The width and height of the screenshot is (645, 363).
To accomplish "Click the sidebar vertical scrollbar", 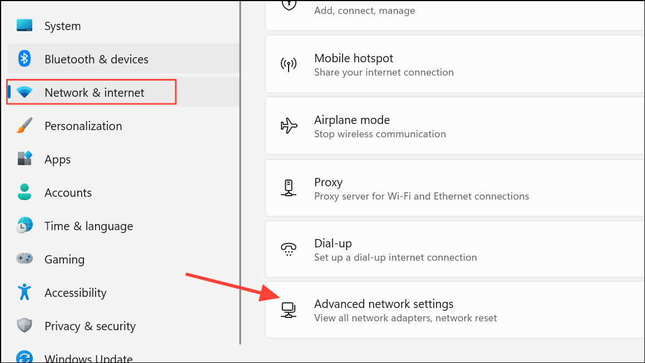I will (240, 173).
